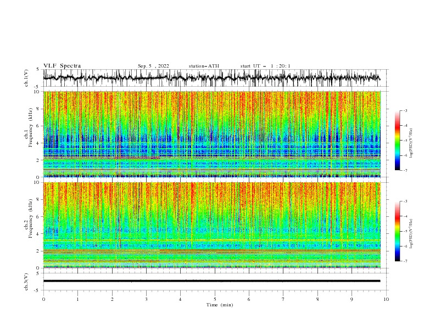Image resolution: width=435 pixels, height=336 pixels.
Task: Click the "ch.3(V)" axis label
Action: (26, 282)
